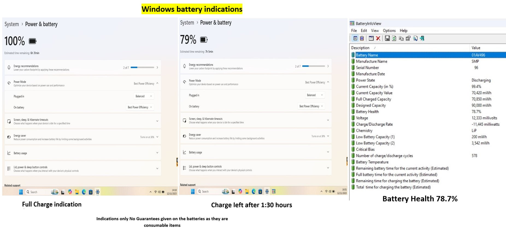The image size is (506, 231).
Task: Click the copy selected items toolbar icon
Action: coord(401,38)
